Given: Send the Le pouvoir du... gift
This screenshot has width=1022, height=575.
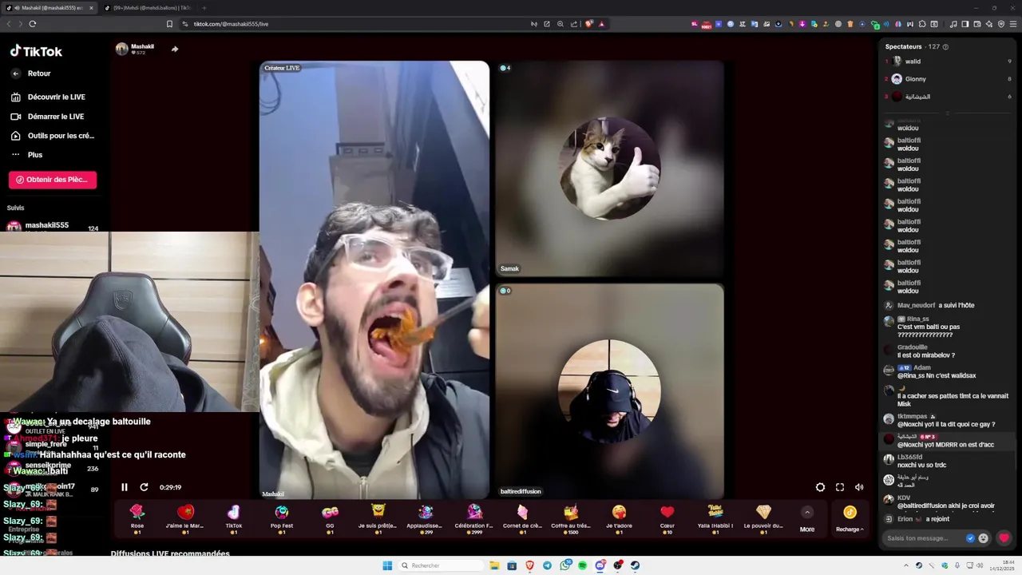Looking at the screenshot, I should pos(763,518).
